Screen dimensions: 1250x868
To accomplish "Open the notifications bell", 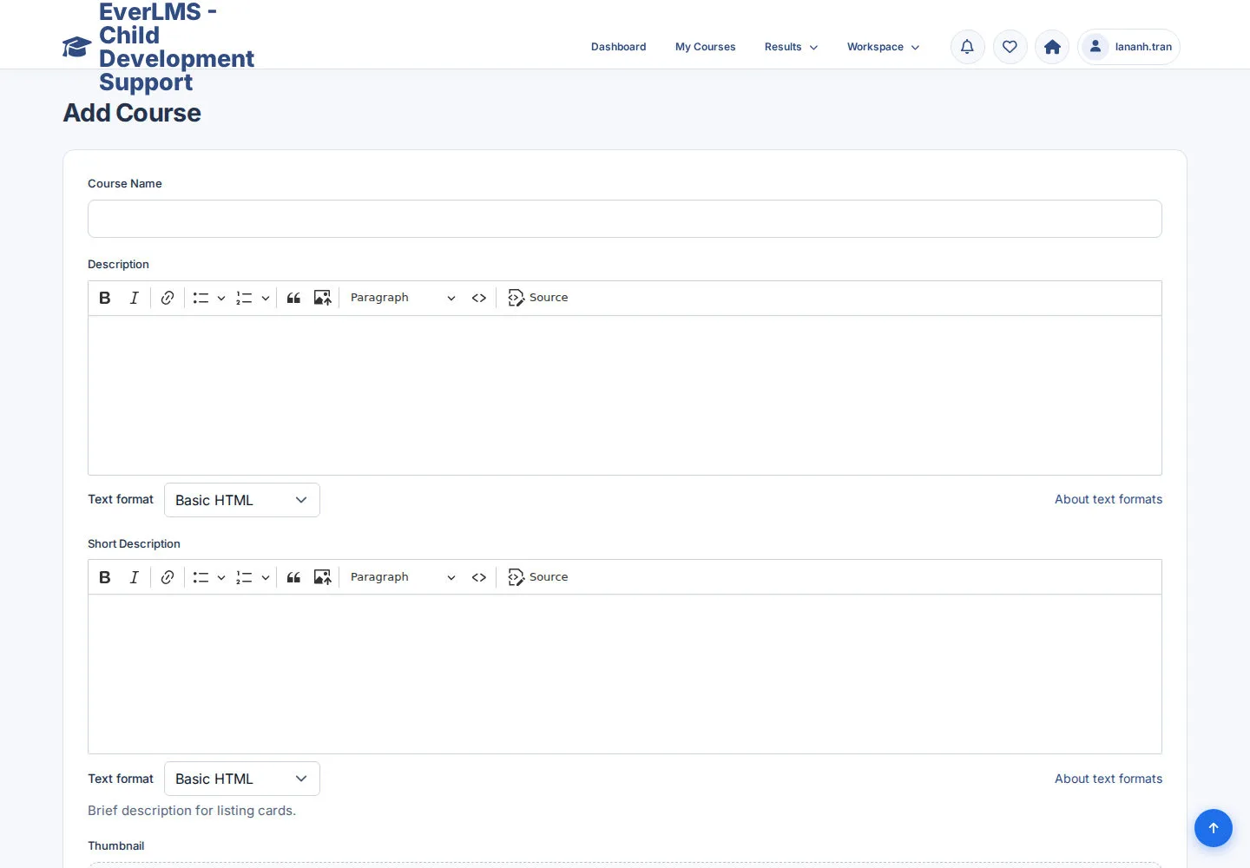I will click(x=967, y=47).
